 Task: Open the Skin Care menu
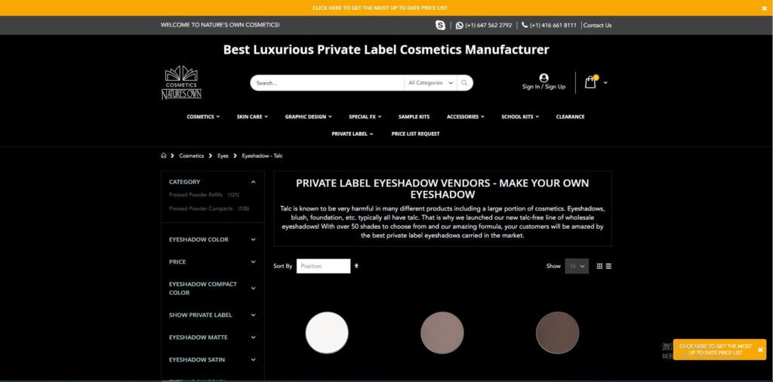click(x=252, y=117)
